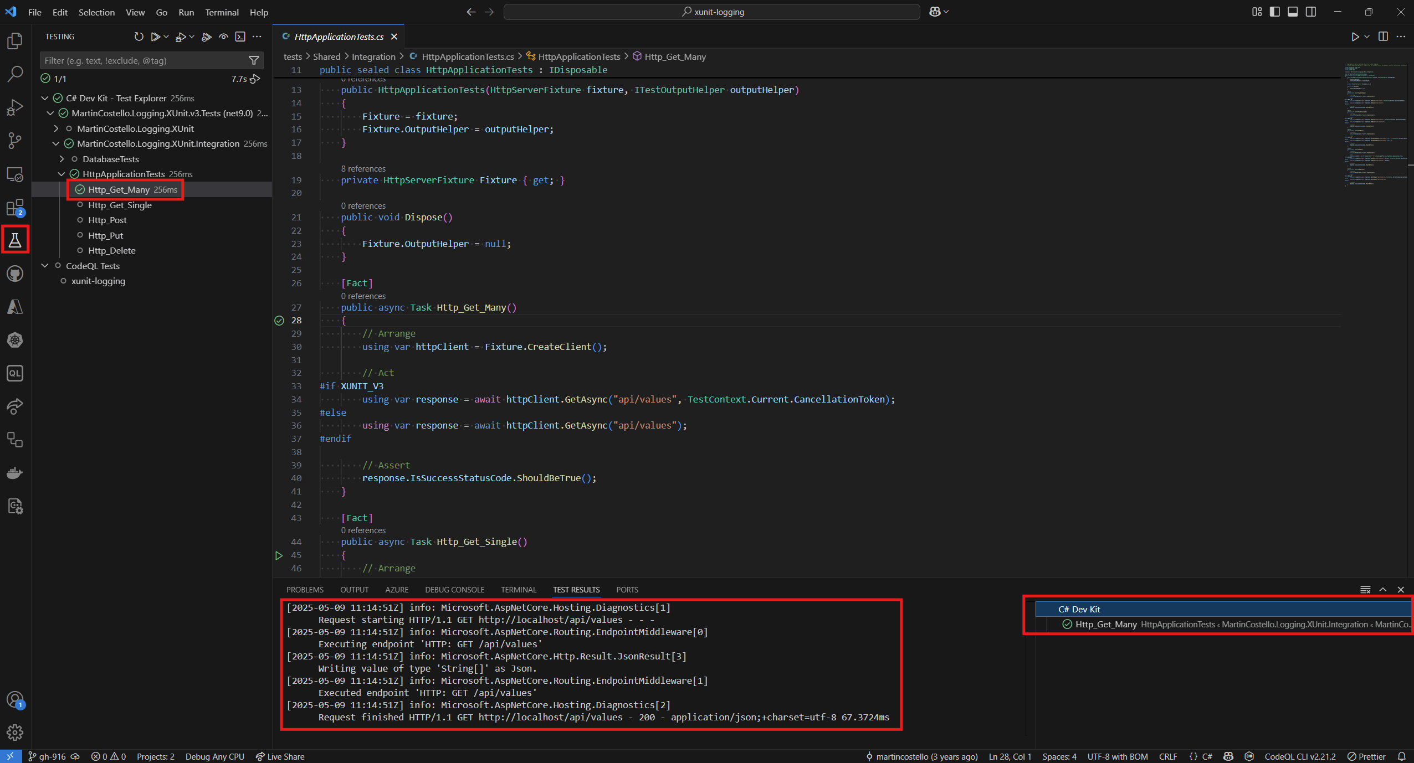Viewport: 1414px width, 763px height.
Task: Open the Explorer view in activity bar
Action: point(15,40)
